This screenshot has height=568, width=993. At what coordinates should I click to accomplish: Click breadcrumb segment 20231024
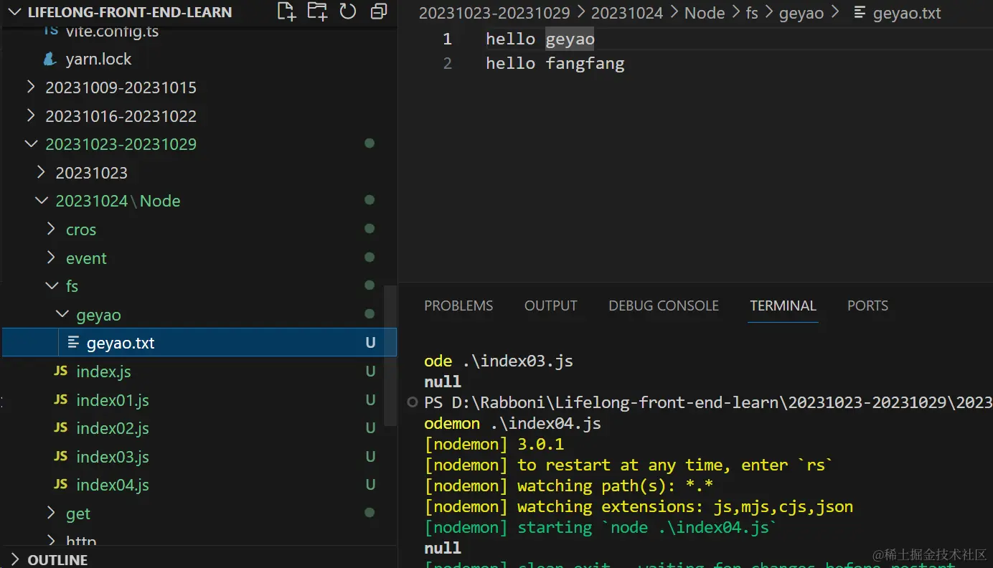(x=627, y=13)
